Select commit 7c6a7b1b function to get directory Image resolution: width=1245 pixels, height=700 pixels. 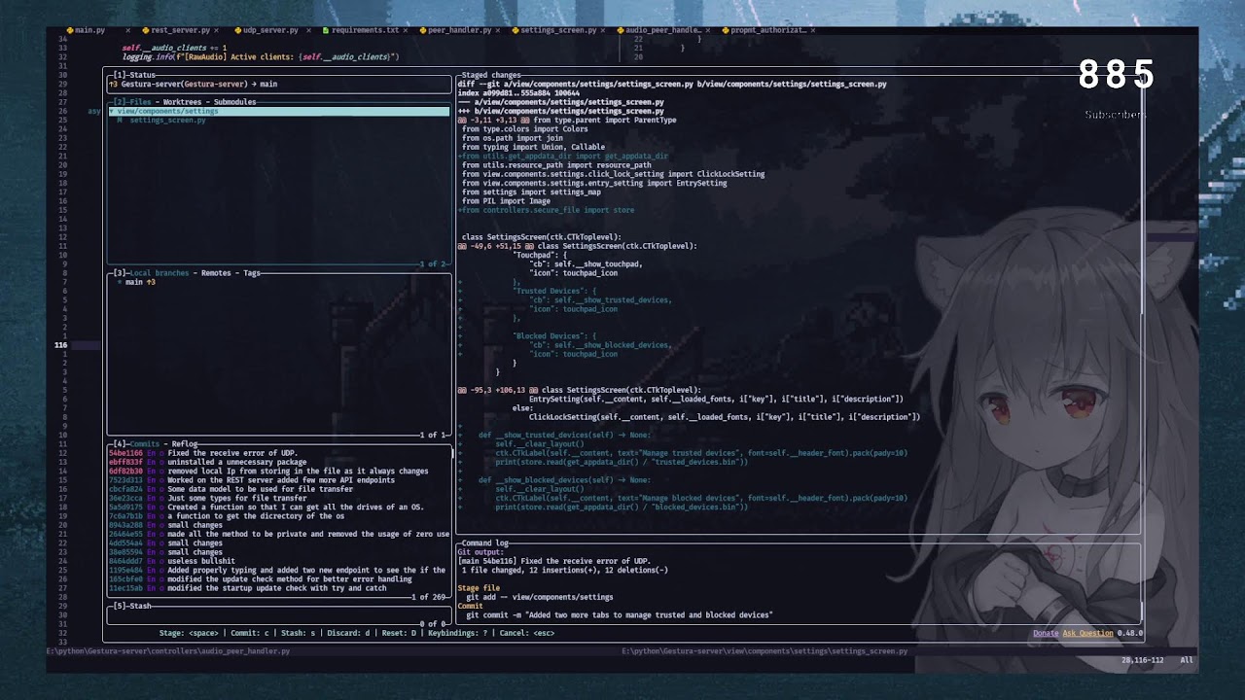pyautogui.click(x=279, y=516)
